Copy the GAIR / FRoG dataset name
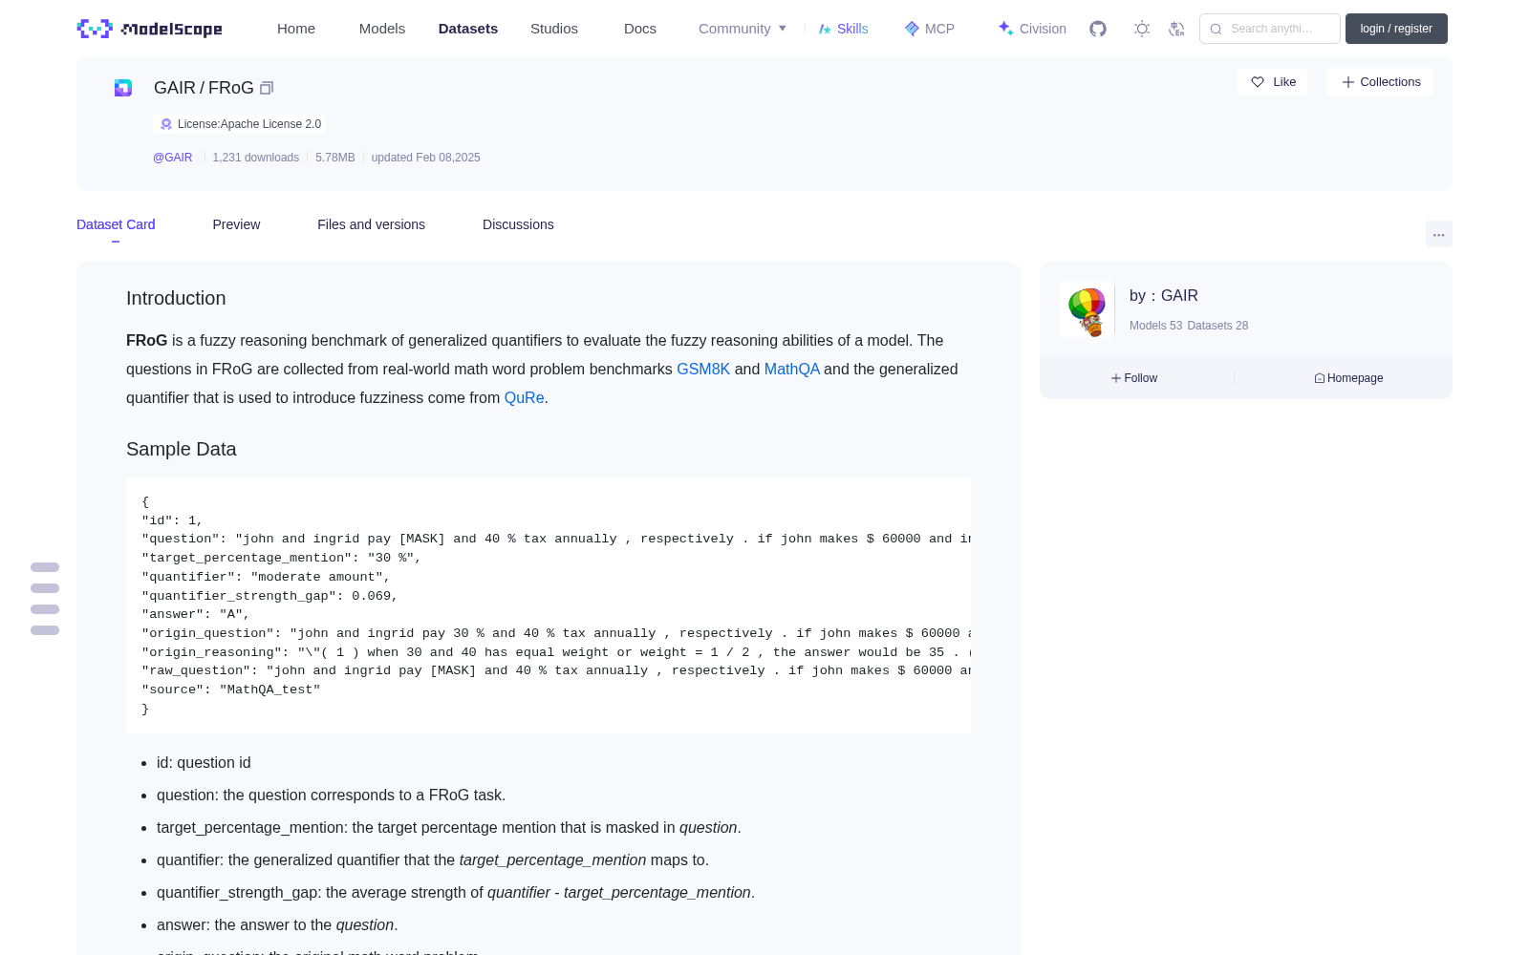The width and height of the screenshot is (1529, 955). (267, 88)
